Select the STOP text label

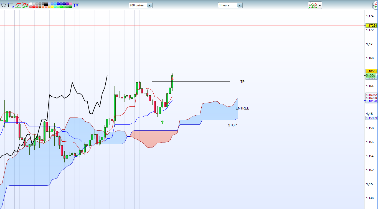[x=232, y=125]
